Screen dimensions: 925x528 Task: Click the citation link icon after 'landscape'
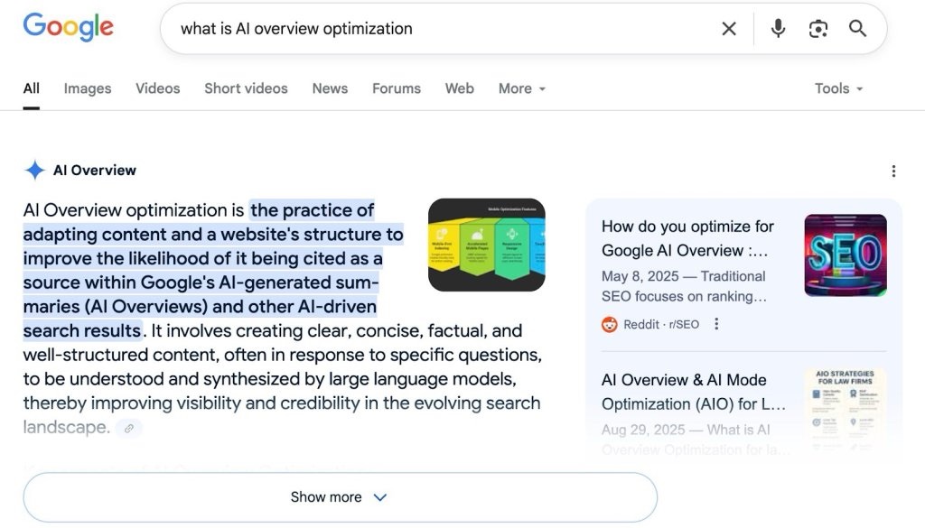coord(128,428)
